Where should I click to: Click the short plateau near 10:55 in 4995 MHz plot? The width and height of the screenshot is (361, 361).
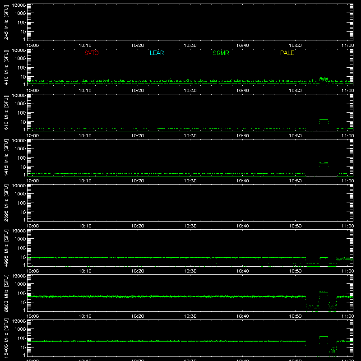[x=324, y=258]
